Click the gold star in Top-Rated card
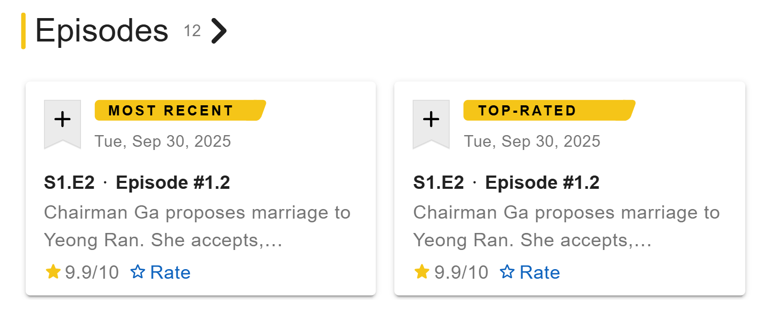777x317 pixels. point(422,272)
